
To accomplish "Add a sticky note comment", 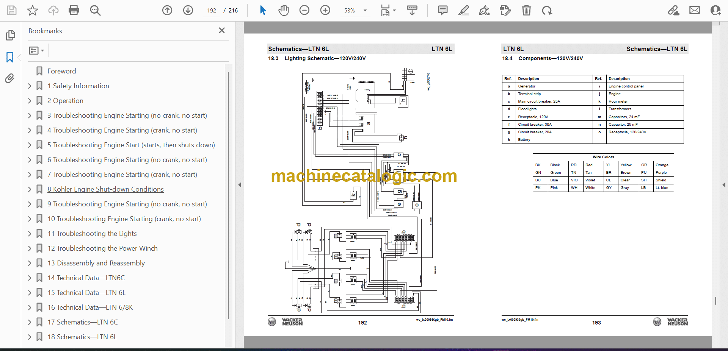I will coord(442,10).
